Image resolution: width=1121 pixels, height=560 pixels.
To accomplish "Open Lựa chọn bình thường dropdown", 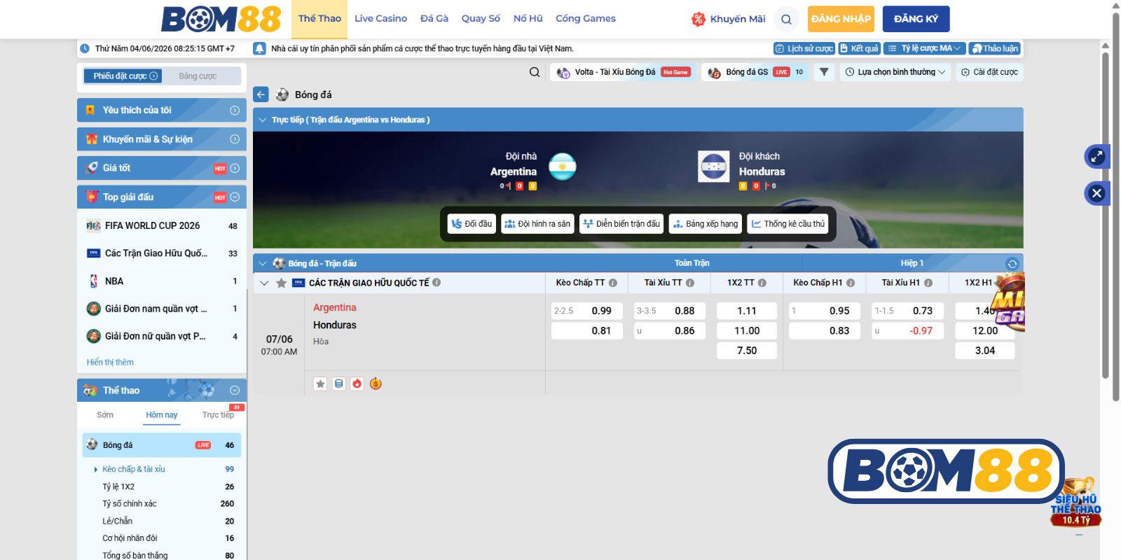I will coord(895,72).
